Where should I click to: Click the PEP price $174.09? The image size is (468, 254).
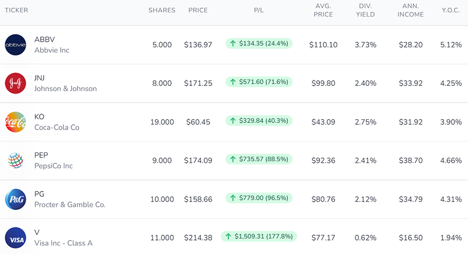point(198,160)
